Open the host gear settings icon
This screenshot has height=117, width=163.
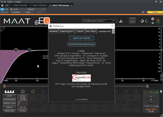click(x=143, y=12)
